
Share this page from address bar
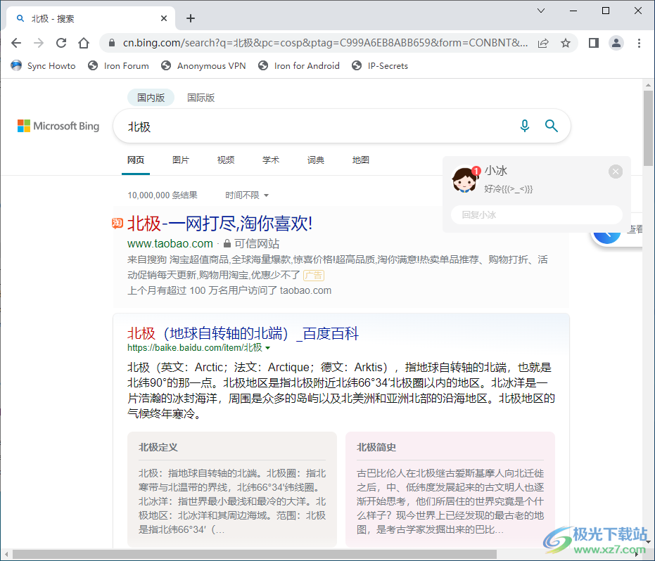point(543,43)
